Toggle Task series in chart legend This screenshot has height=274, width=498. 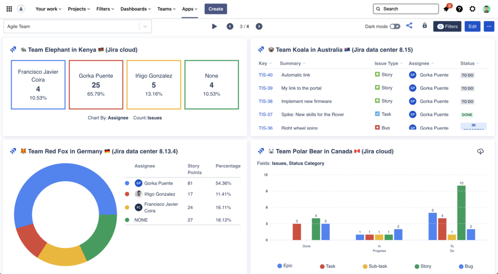tap(327, 266)
